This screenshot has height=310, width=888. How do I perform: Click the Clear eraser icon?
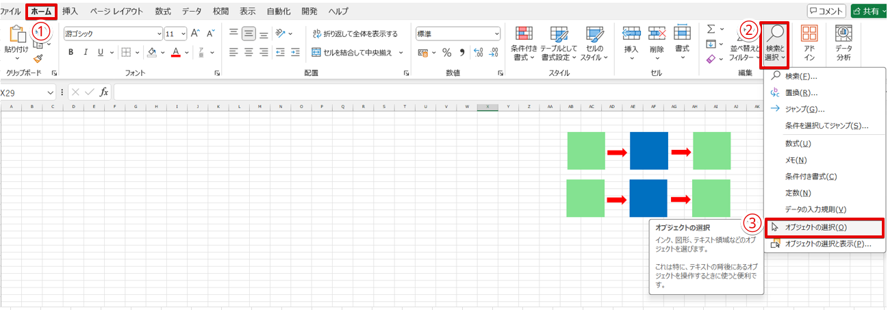(x=711, y=60)
